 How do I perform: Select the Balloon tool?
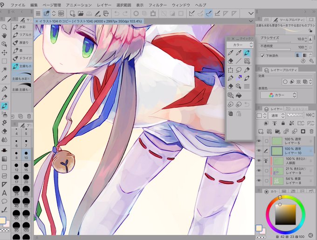pyautogui.click(x=4, y=201)
